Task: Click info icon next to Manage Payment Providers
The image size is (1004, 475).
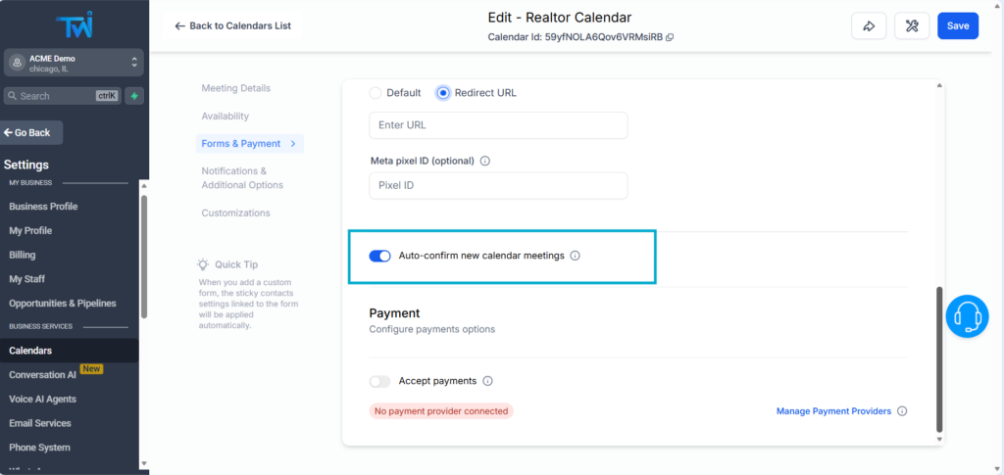Action: pos(902,411)
